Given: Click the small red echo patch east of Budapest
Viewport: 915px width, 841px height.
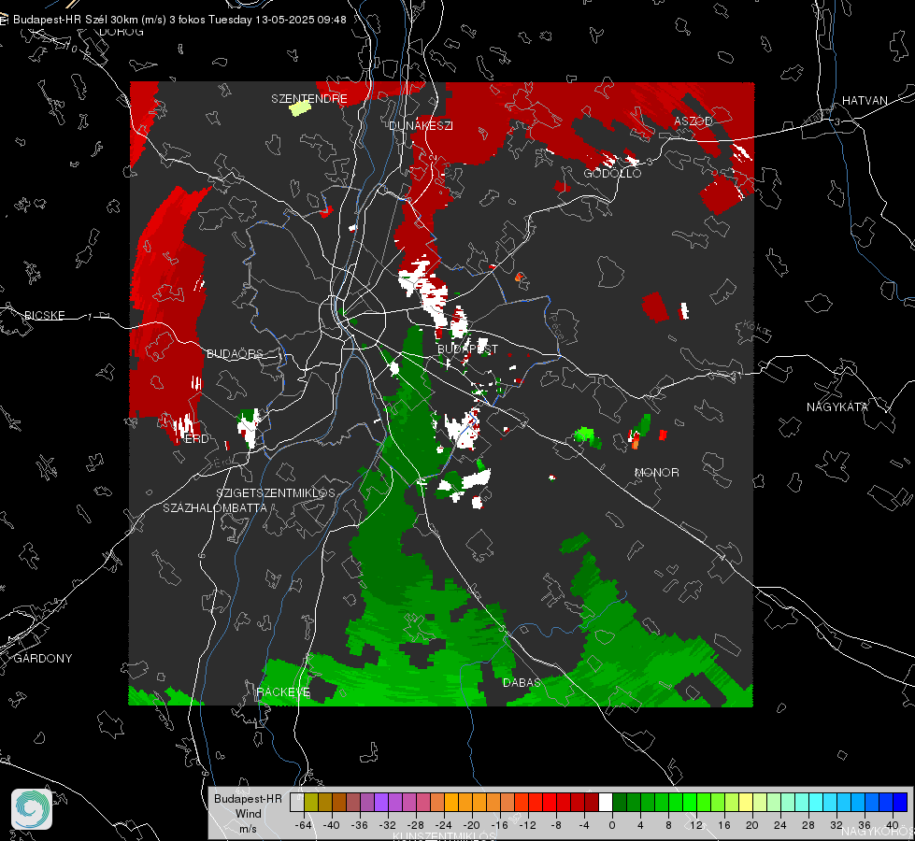Looking at the screenshot, I should 655,306.
